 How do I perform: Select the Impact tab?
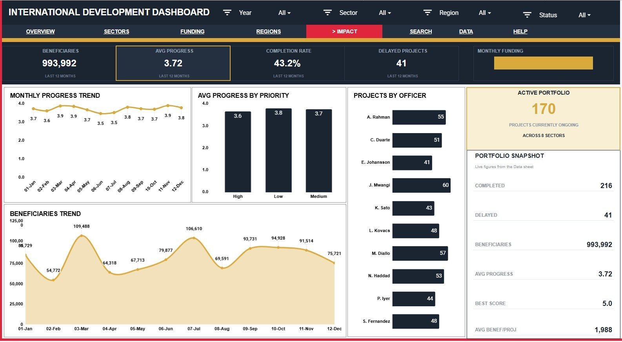[344, 31]
